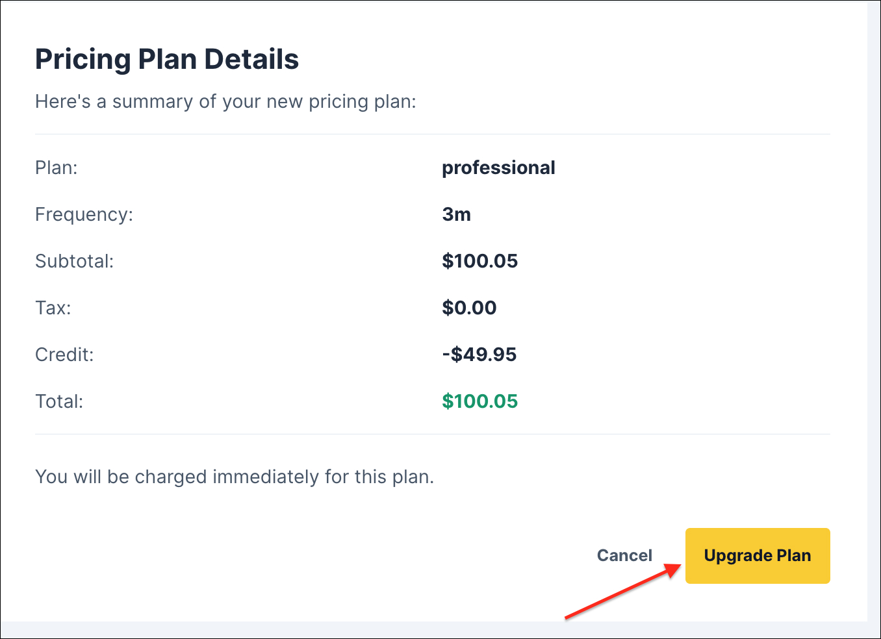The height and width of the screenshot is (639, 881).
Task: Select the green Total amount $100.05
Action: coord(479,401)
